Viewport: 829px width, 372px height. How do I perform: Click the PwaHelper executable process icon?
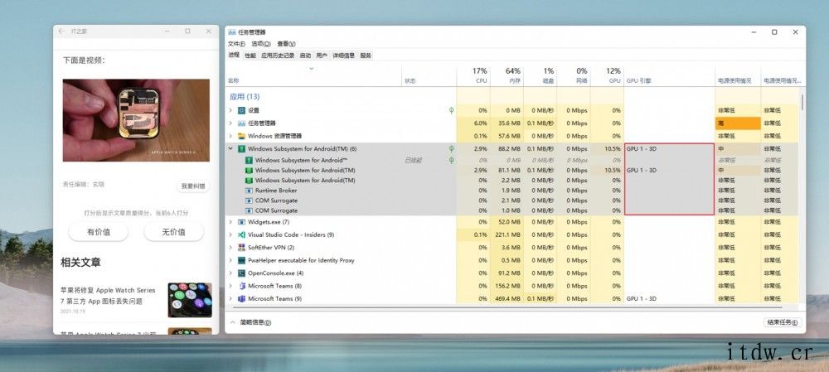pyautogui.click(x=241, y=260)
